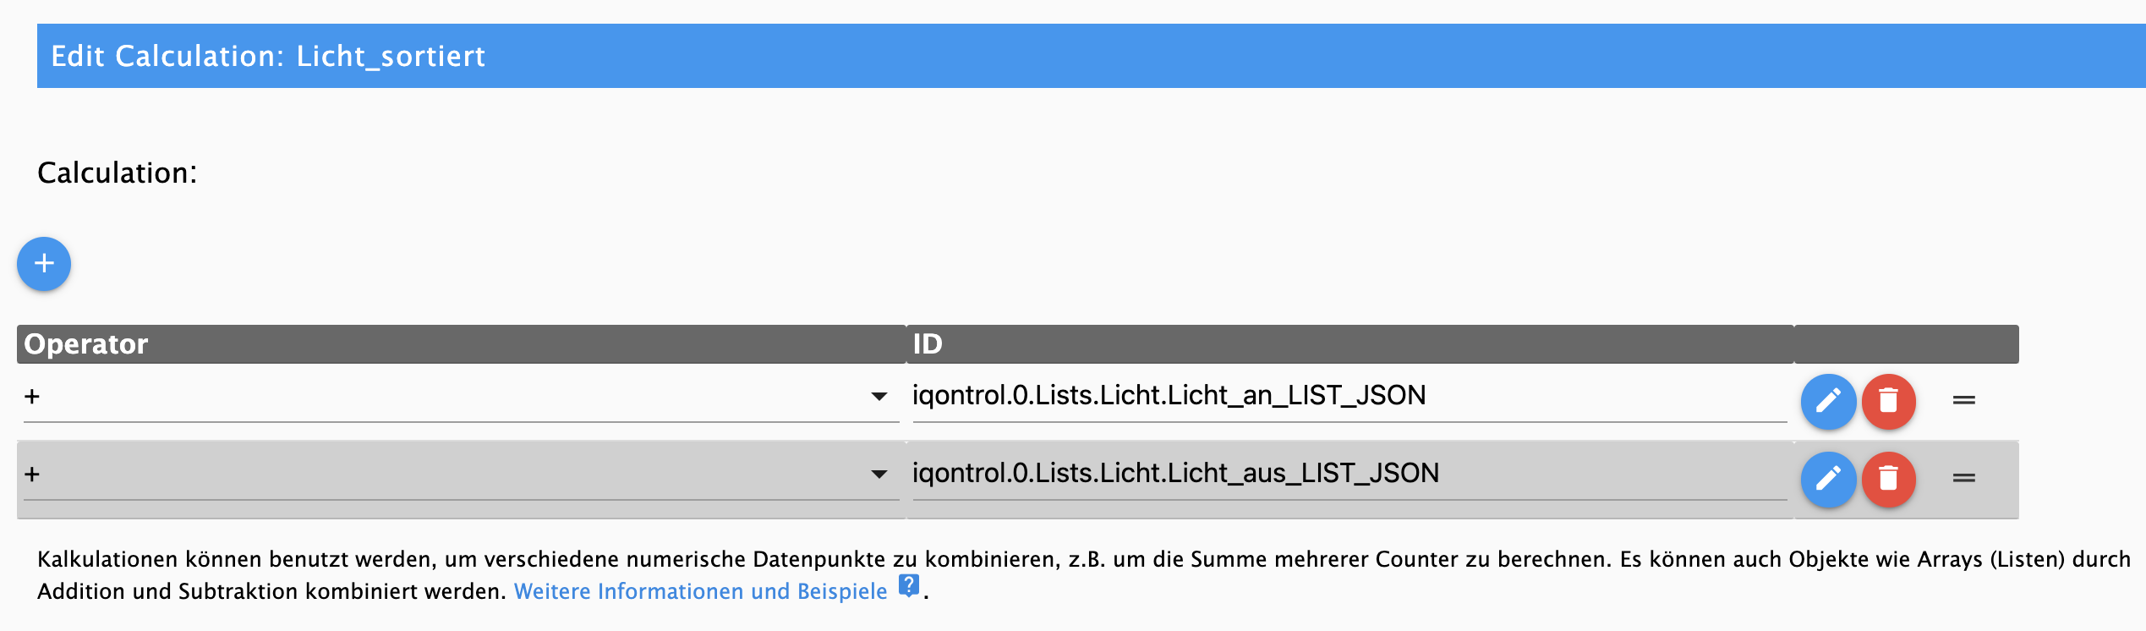Delete the Licht_aus_LIST_JSON row
The image size is (2146, 631).
1888,479
